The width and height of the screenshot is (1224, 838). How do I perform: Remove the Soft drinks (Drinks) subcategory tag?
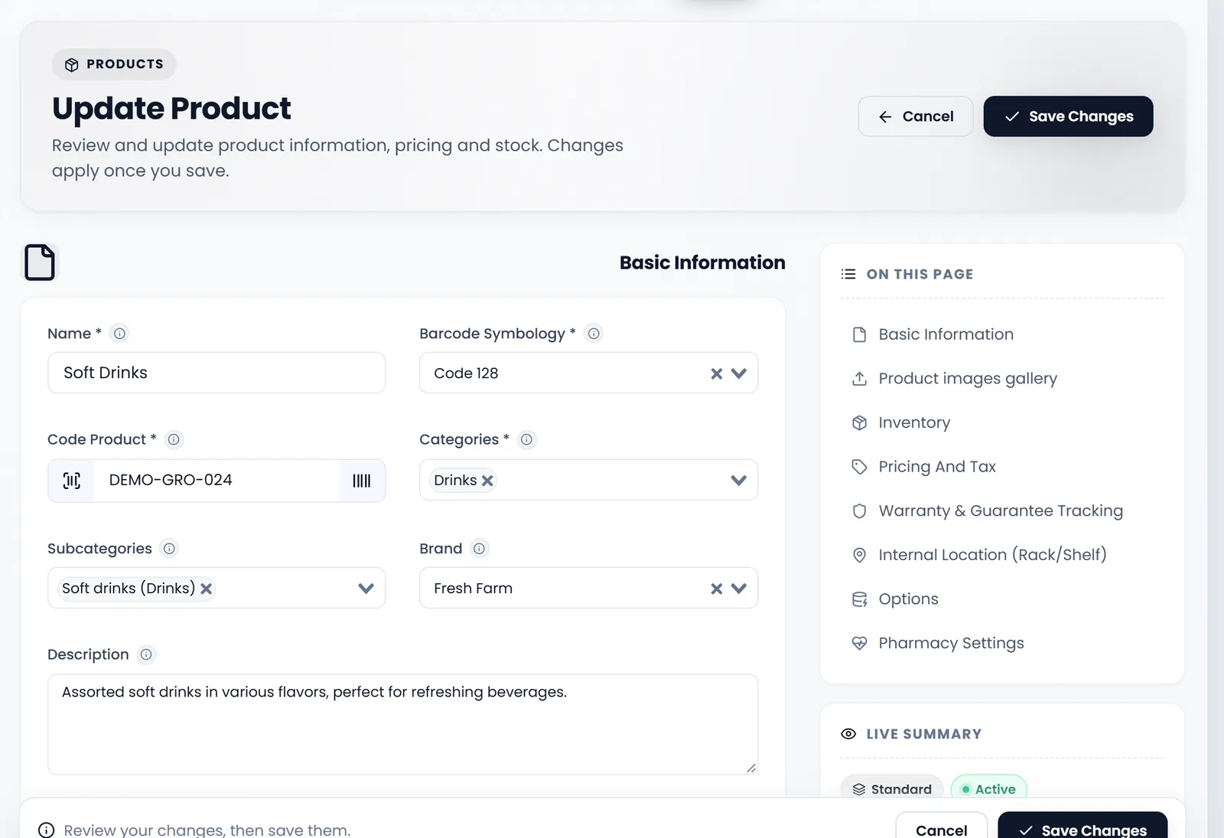[206, 589]
